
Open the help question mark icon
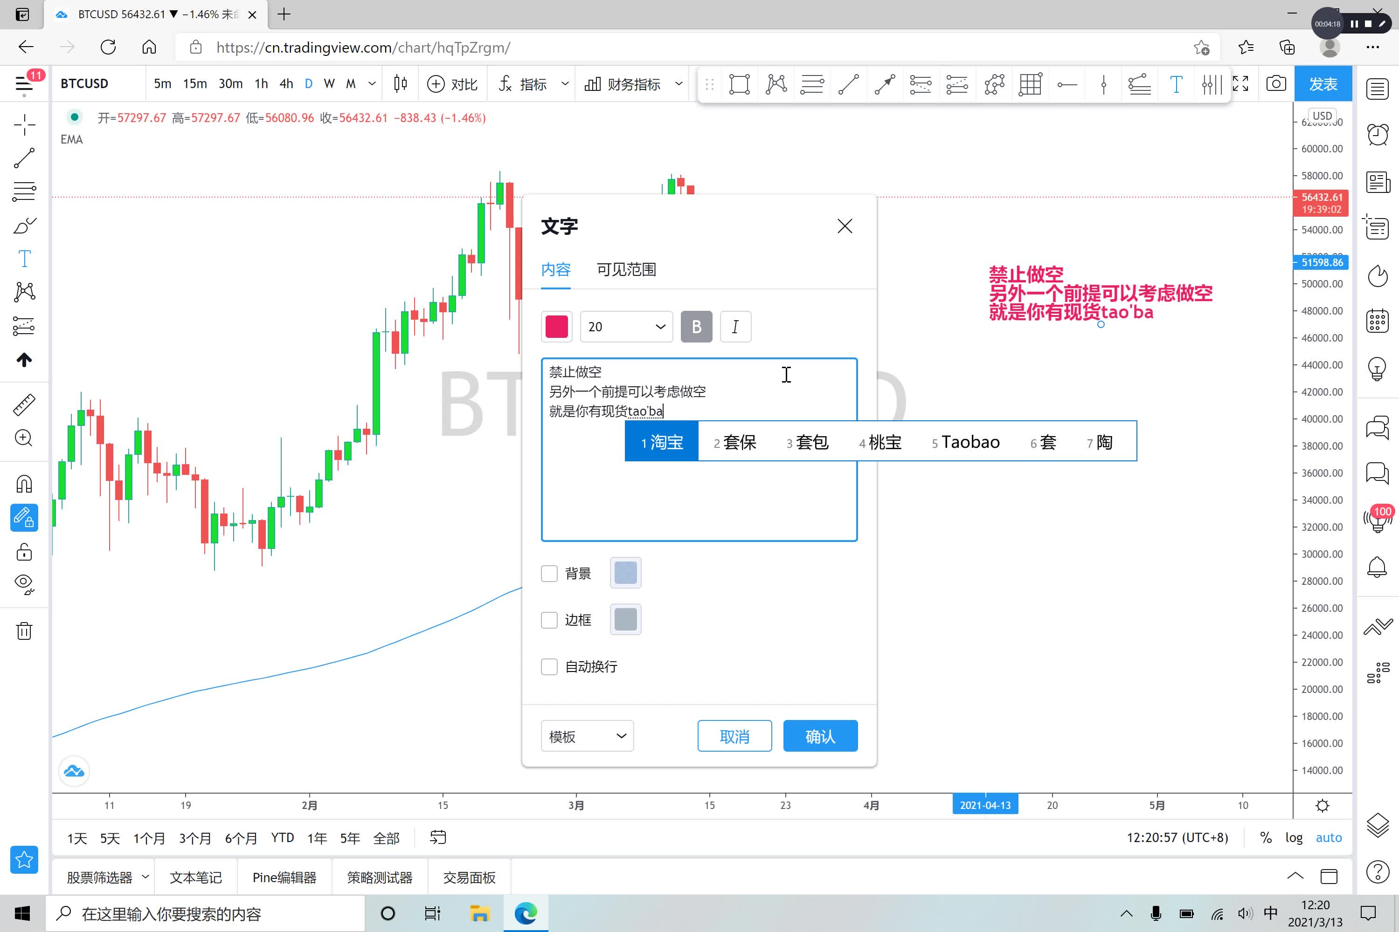1378,872
